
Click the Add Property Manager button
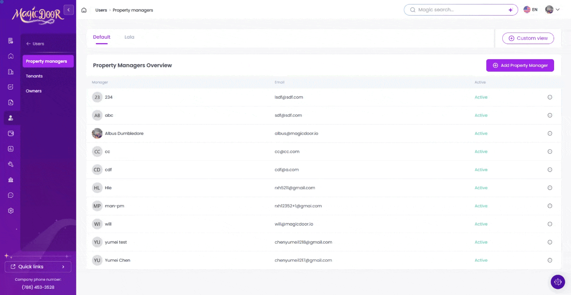tap(520, 65)
